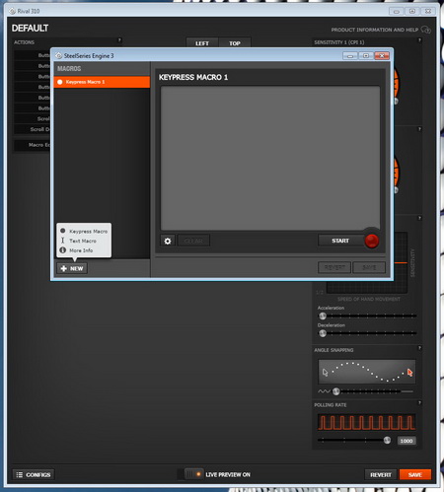Click Start to record macro

[340, 241]
